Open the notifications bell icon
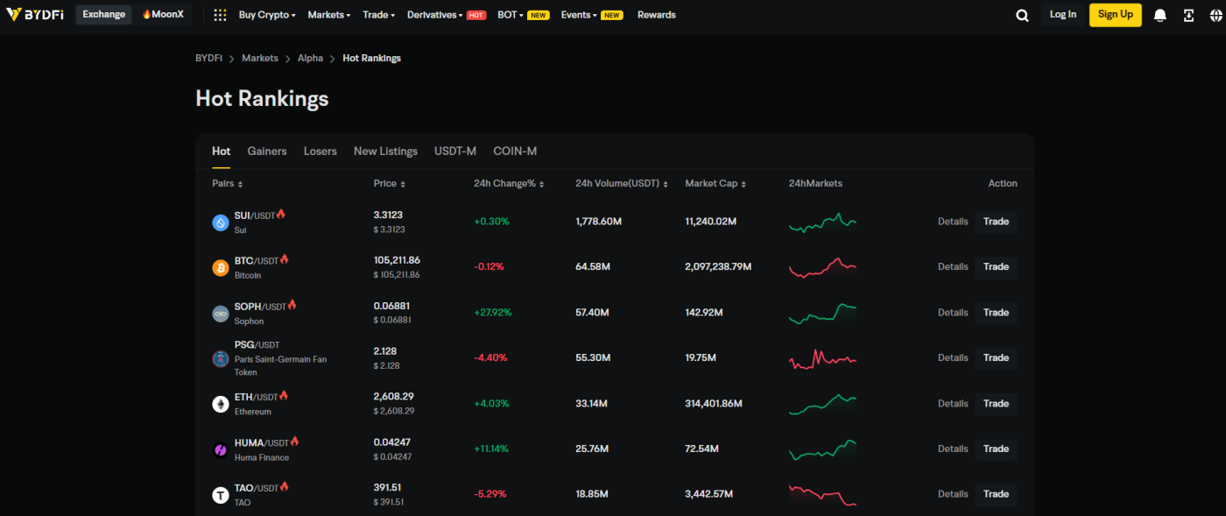1226x516 pixels. coord(1160,15)
